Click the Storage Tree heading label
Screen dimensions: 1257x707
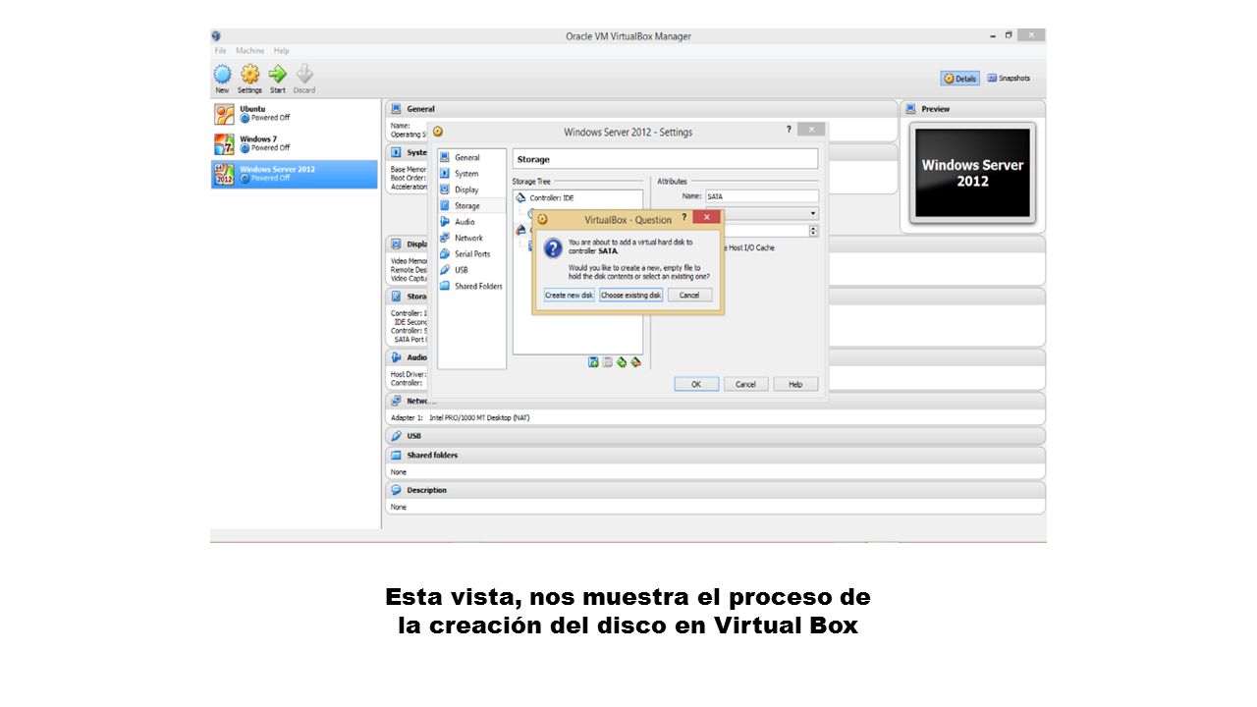point(531,182)
